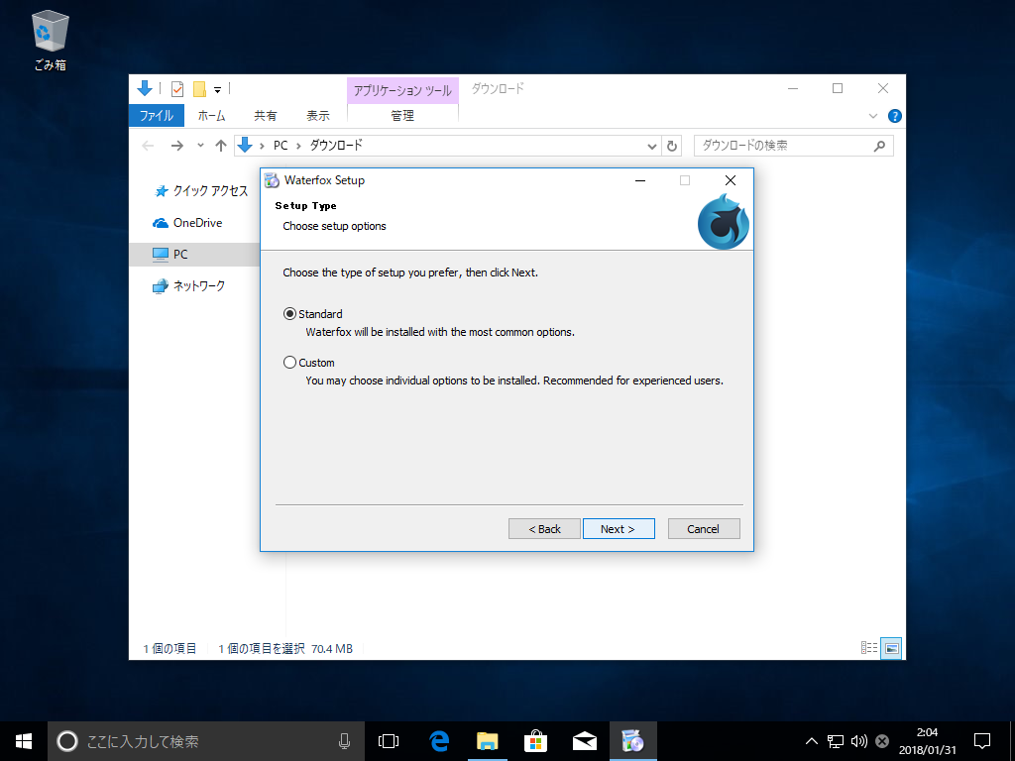This screenshot has height=761, width=1015.
Task: Maximize the ダウンロード Explorer window
Action: tap(838, 88)
